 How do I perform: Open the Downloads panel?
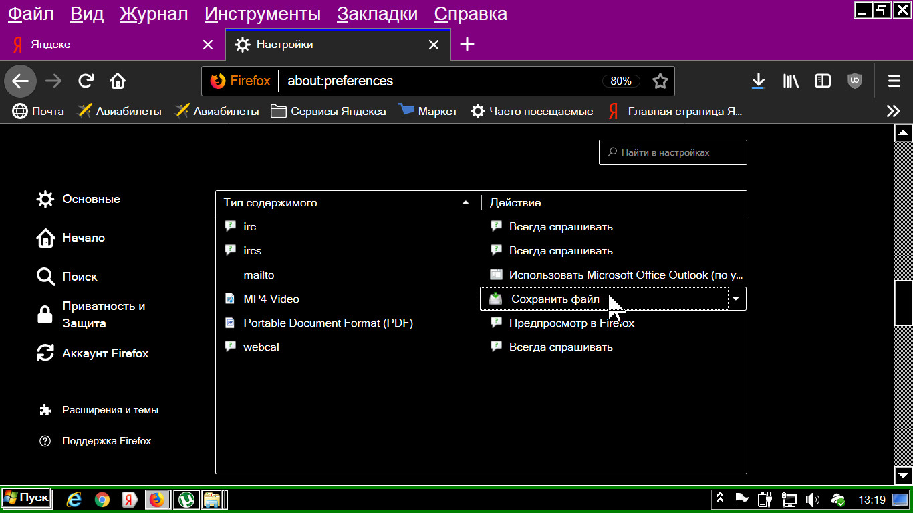tap(758, 81)
